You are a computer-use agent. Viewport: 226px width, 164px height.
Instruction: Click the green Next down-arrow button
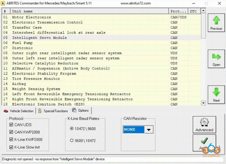tap(216, 95)
